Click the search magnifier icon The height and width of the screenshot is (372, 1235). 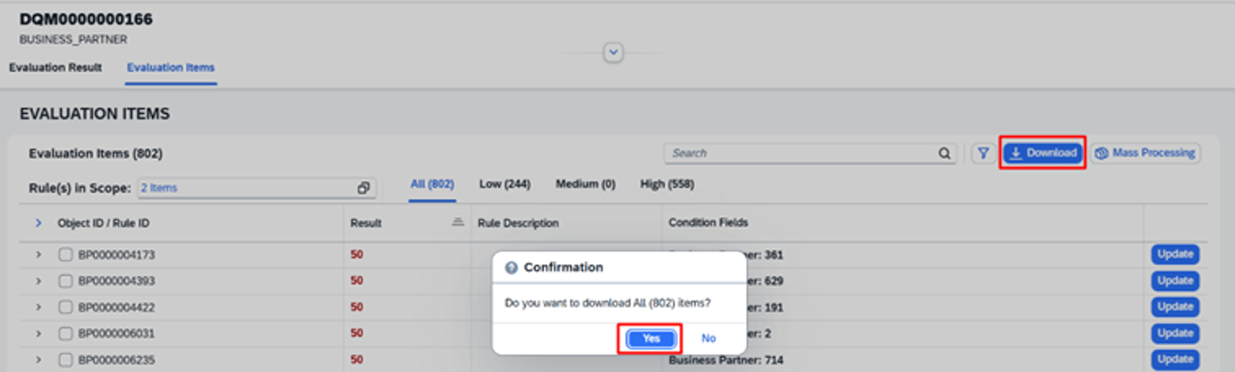click(x=944, y=153)
